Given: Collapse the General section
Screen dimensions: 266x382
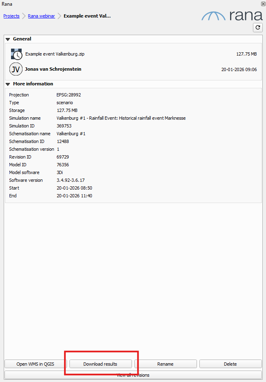Looking at the screenshot, I should (x=8, y=39).
